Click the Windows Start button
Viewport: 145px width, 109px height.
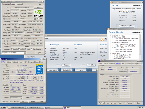tap(3, 107)
